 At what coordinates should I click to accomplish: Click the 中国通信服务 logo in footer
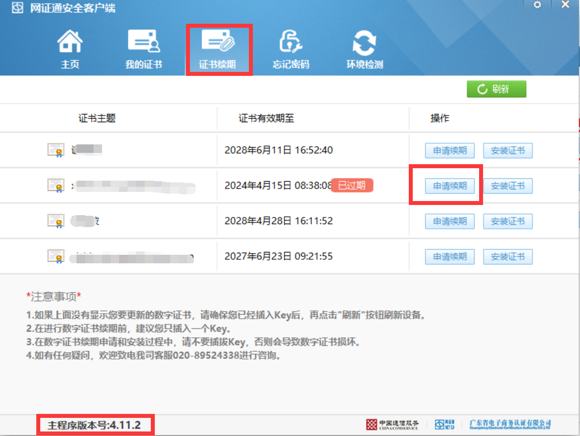[x=392, y=424]
